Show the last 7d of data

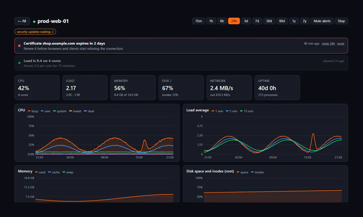click(x=257, y=21)
